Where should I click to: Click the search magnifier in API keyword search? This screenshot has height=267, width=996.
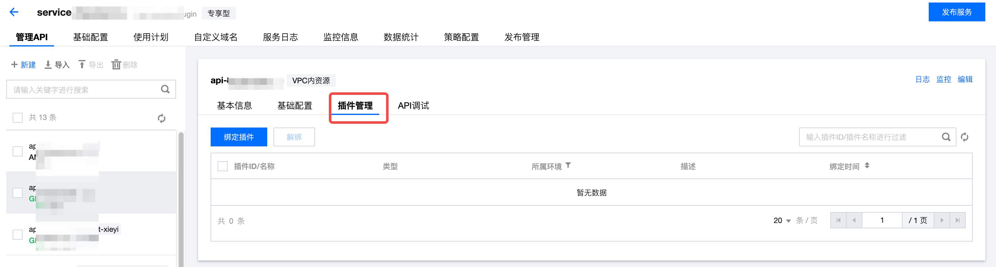click(165, 90)
